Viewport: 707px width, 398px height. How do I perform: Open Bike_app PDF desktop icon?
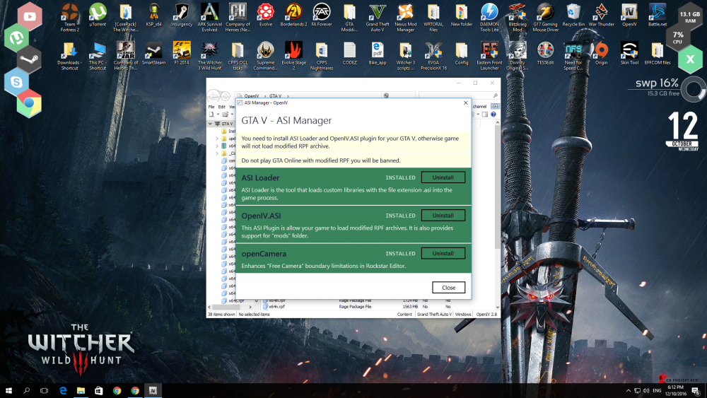(x=378, y=54)
